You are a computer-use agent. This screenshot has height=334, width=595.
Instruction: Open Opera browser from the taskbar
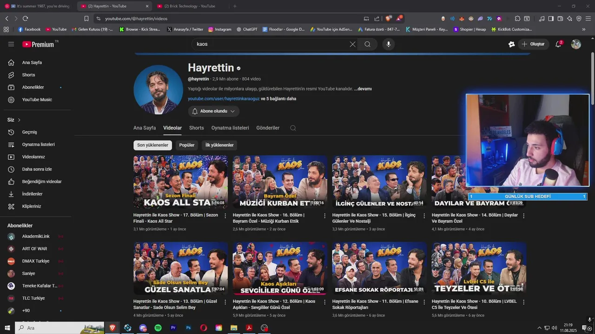click(204, 328)
